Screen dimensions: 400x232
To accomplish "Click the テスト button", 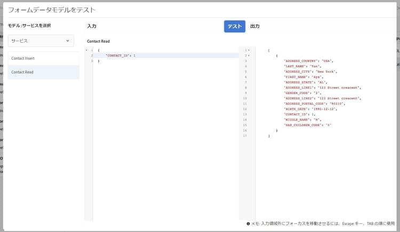I will click(235, 26).
